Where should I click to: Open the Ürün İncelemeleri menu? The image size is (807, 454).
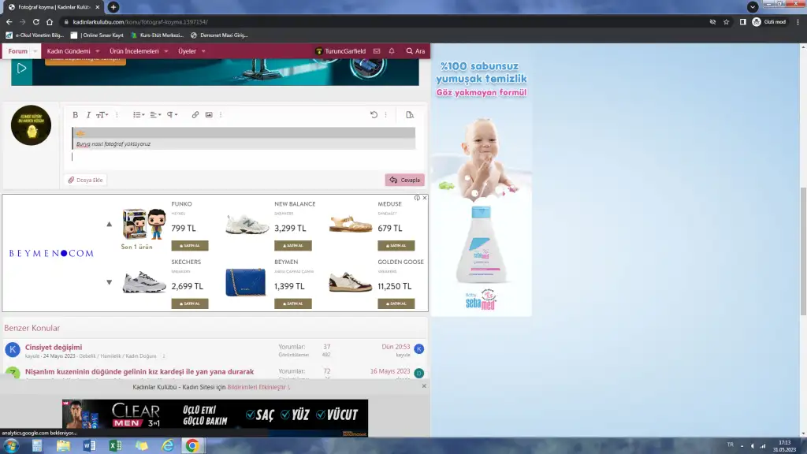click(x=134, y=51)
